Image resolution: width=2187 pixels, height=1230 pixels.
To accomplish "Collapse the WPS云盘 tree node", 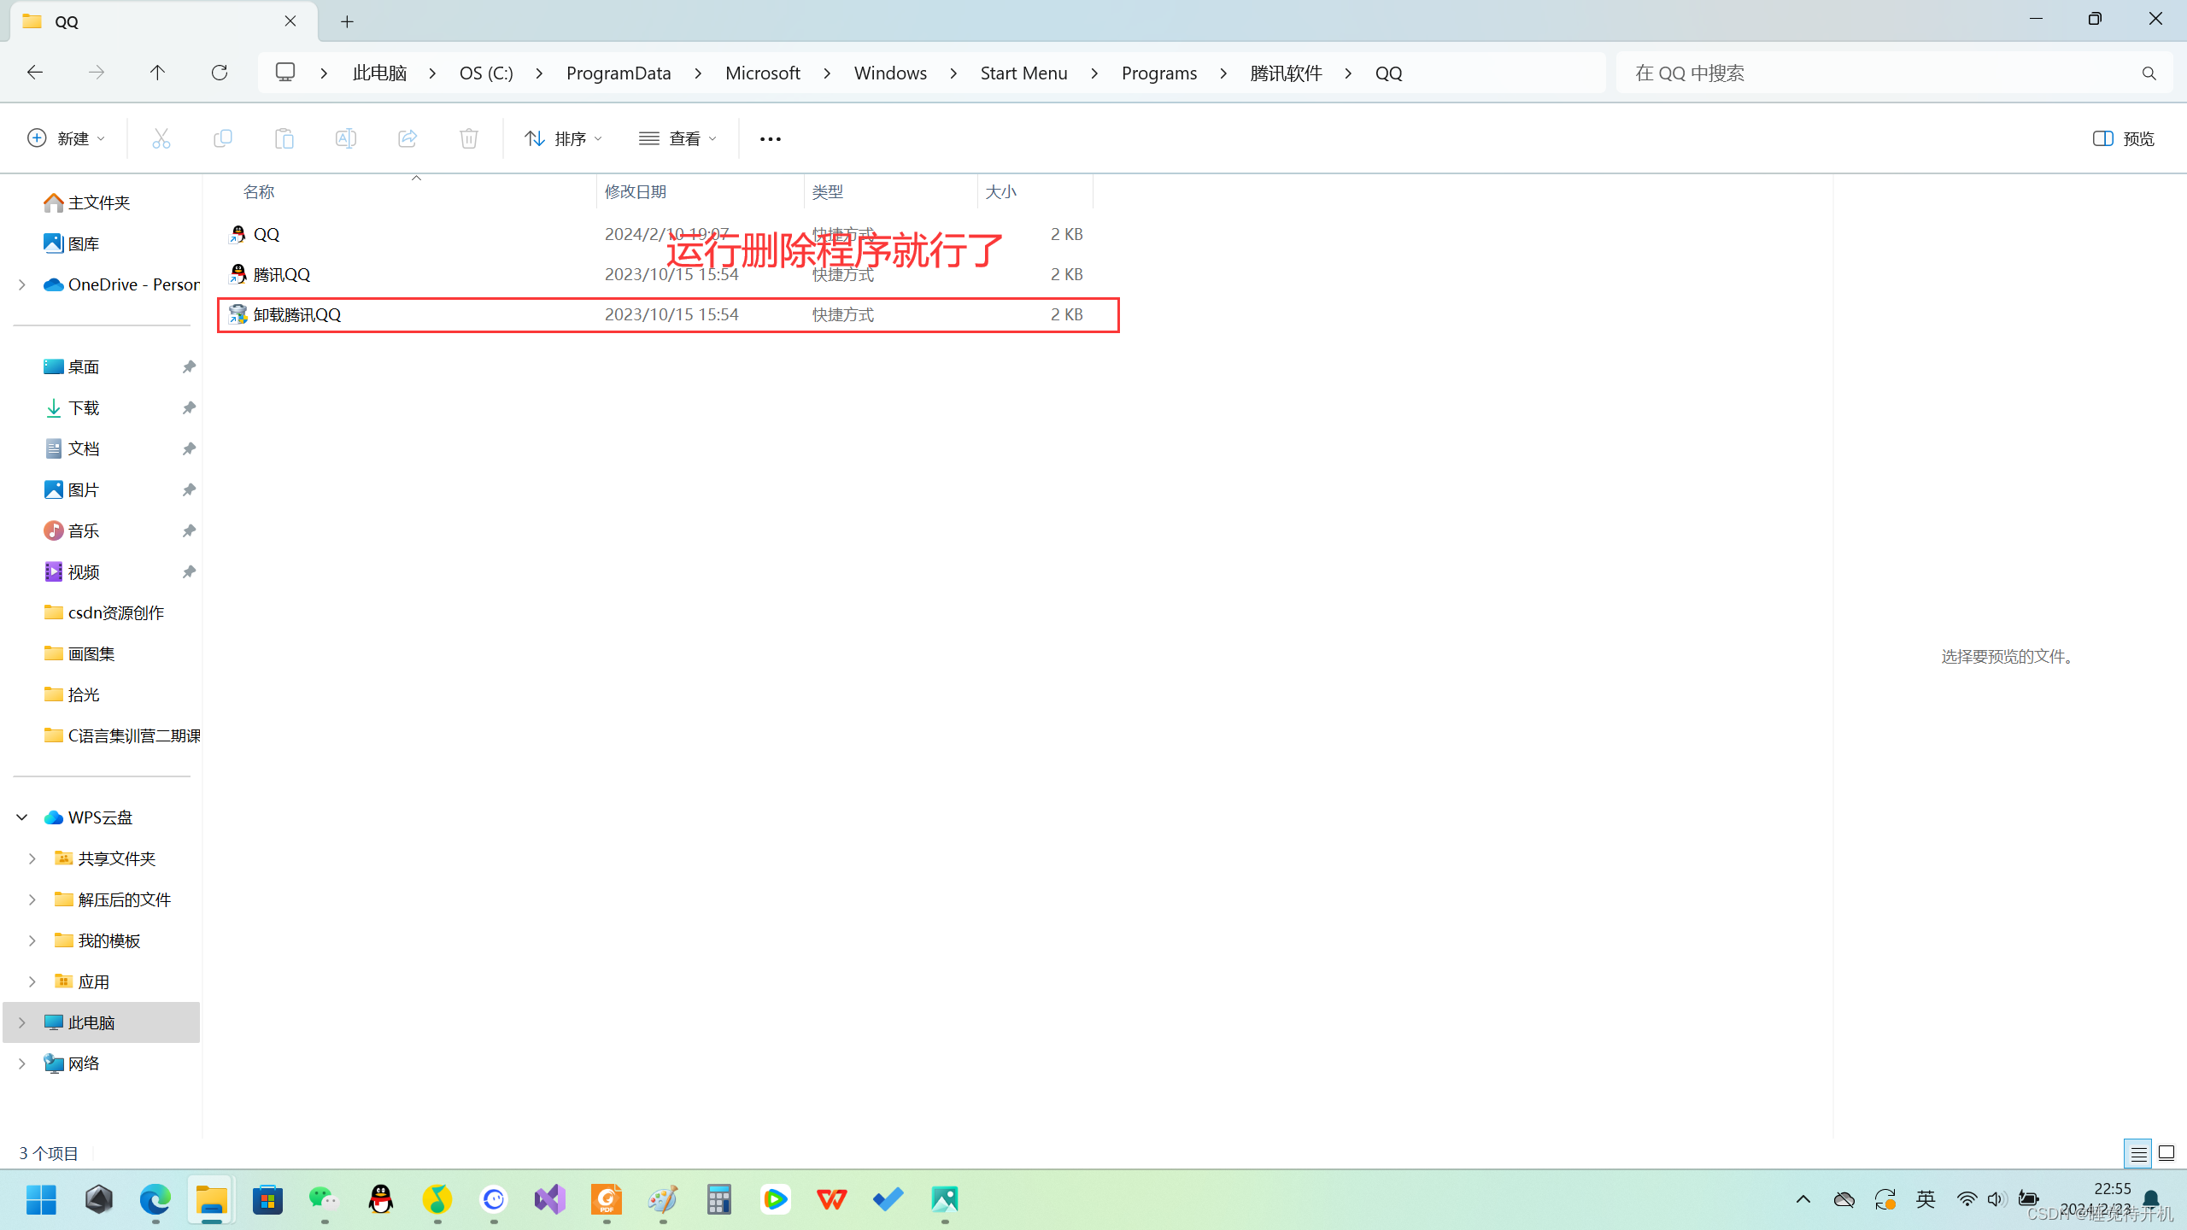I will [x=22, y=817].
